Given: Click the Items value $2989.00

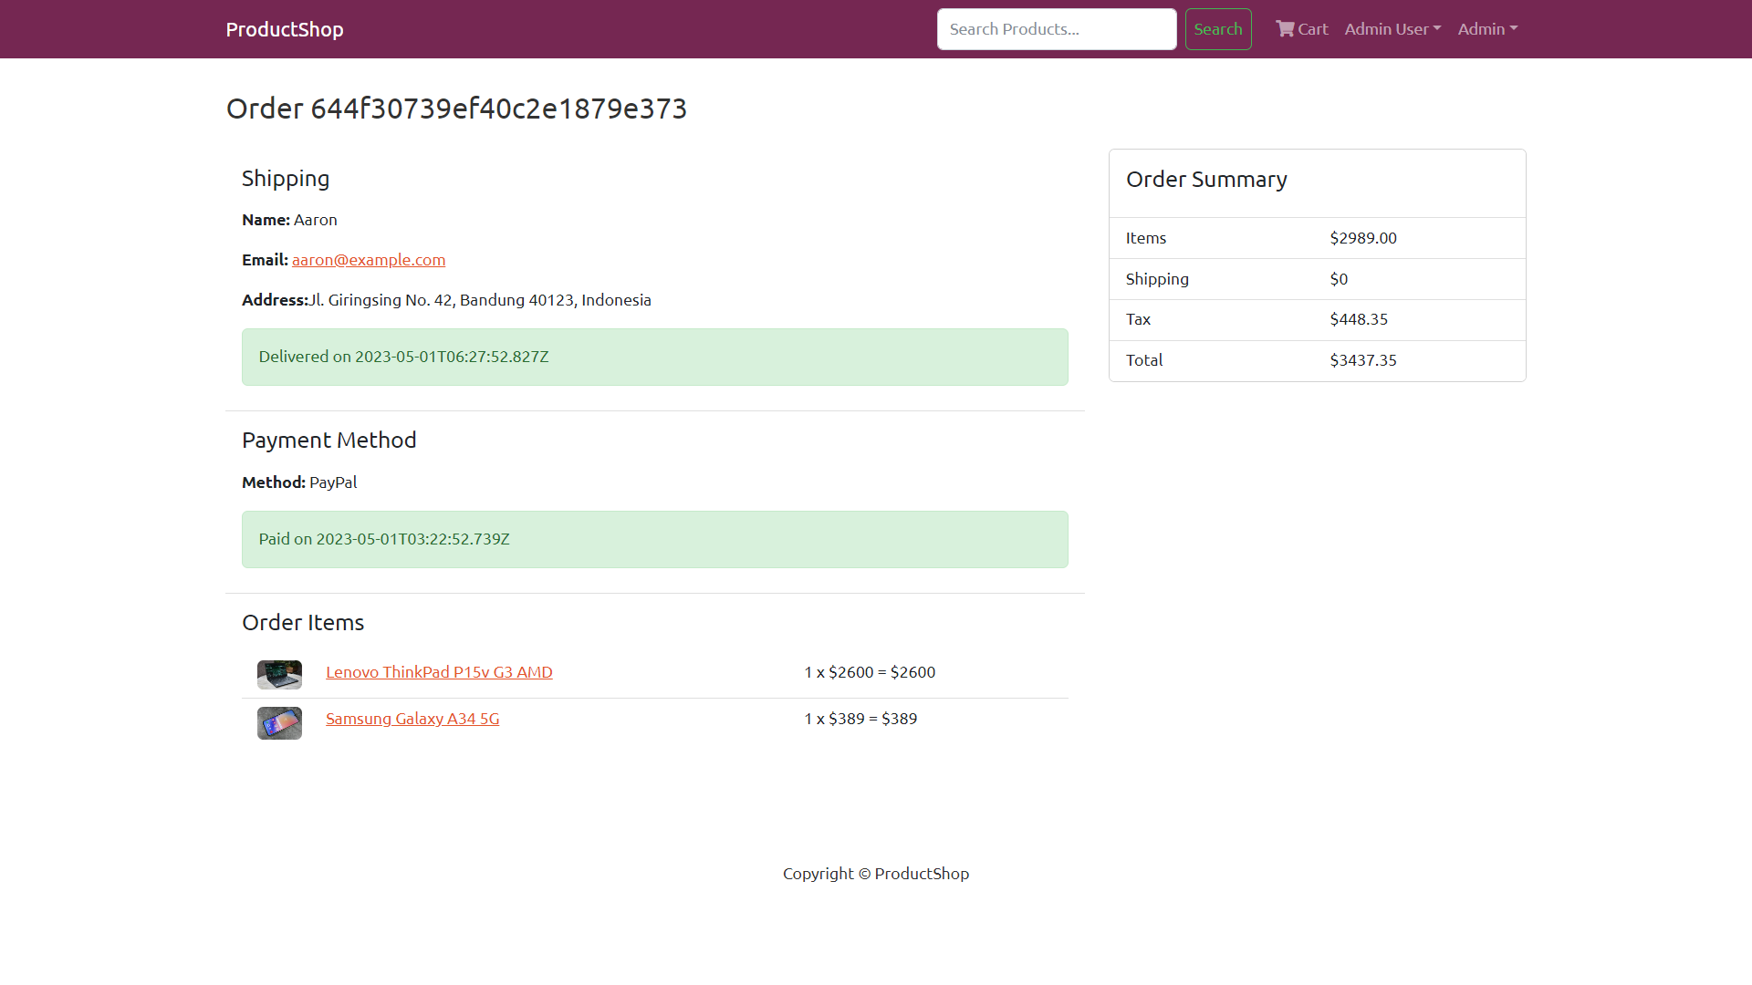Looking at the screenshot, I should (x=1363, y=238).
